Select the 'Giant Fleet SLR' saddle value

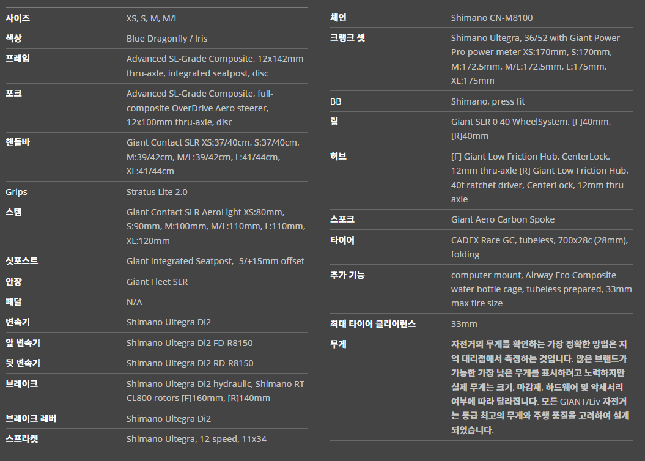(157, 282)
